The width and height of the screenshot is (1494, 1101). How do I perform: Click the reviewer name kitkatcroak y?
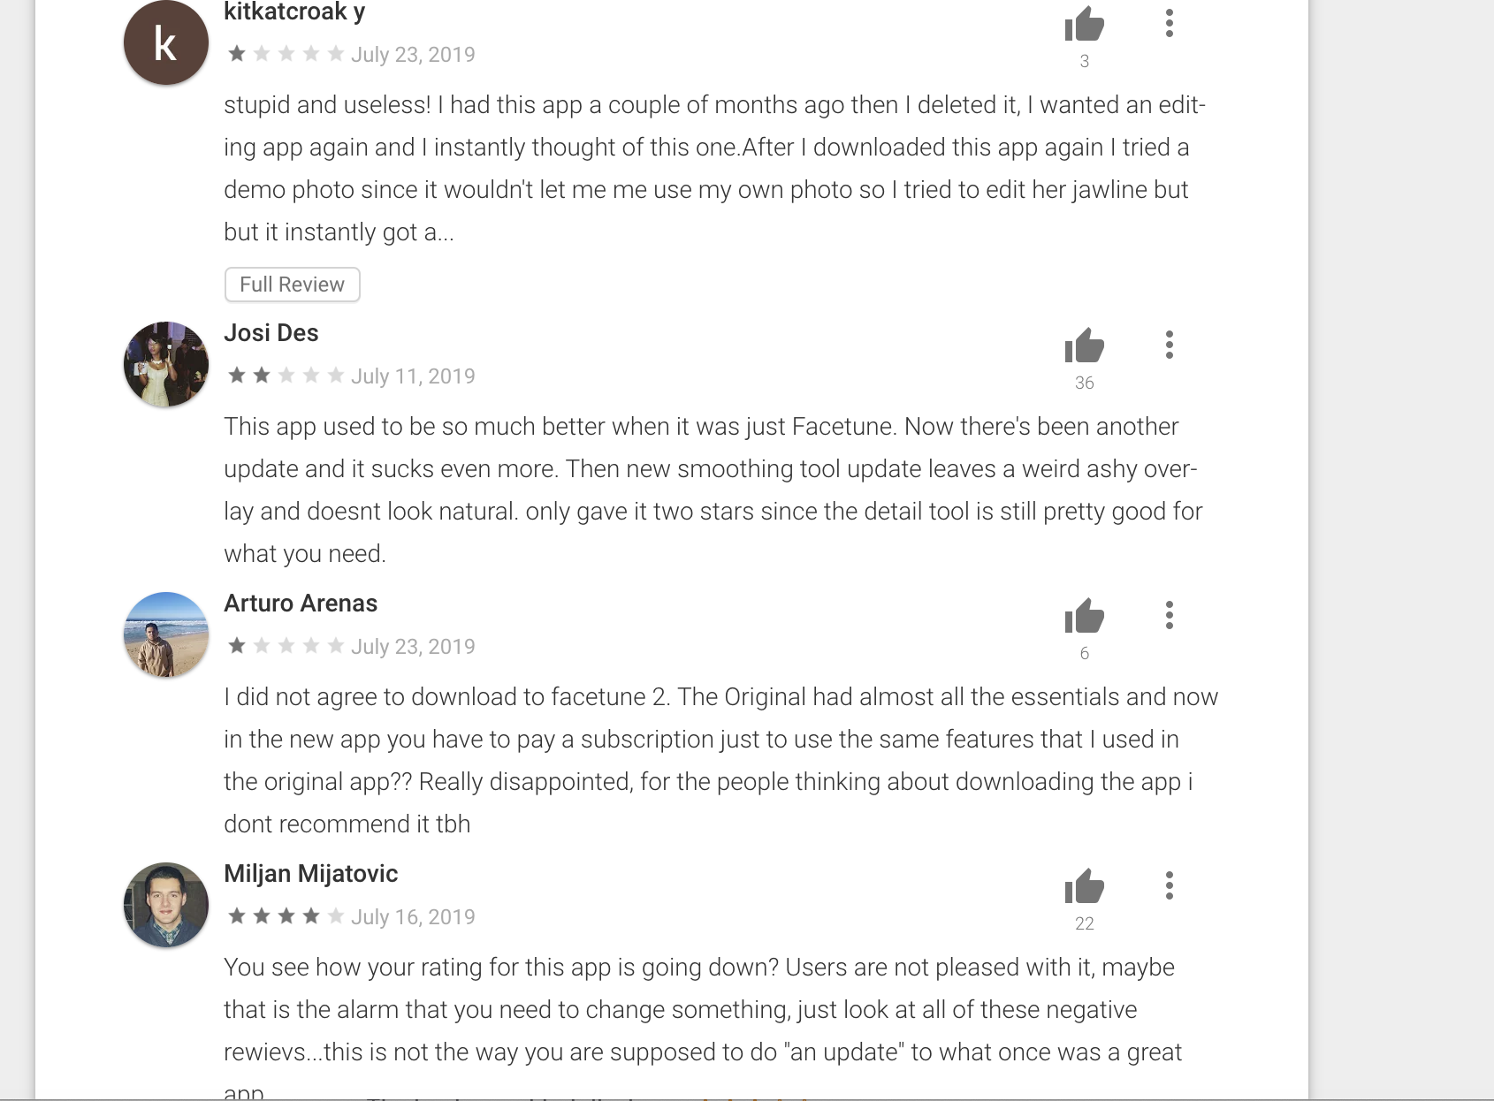pos(294,12)
